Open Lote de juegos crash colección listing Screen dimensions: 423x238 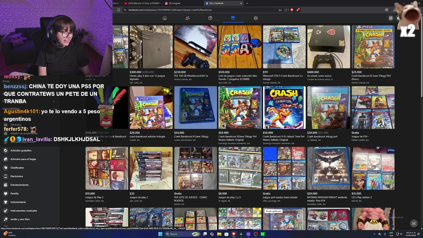pos(240,47)
